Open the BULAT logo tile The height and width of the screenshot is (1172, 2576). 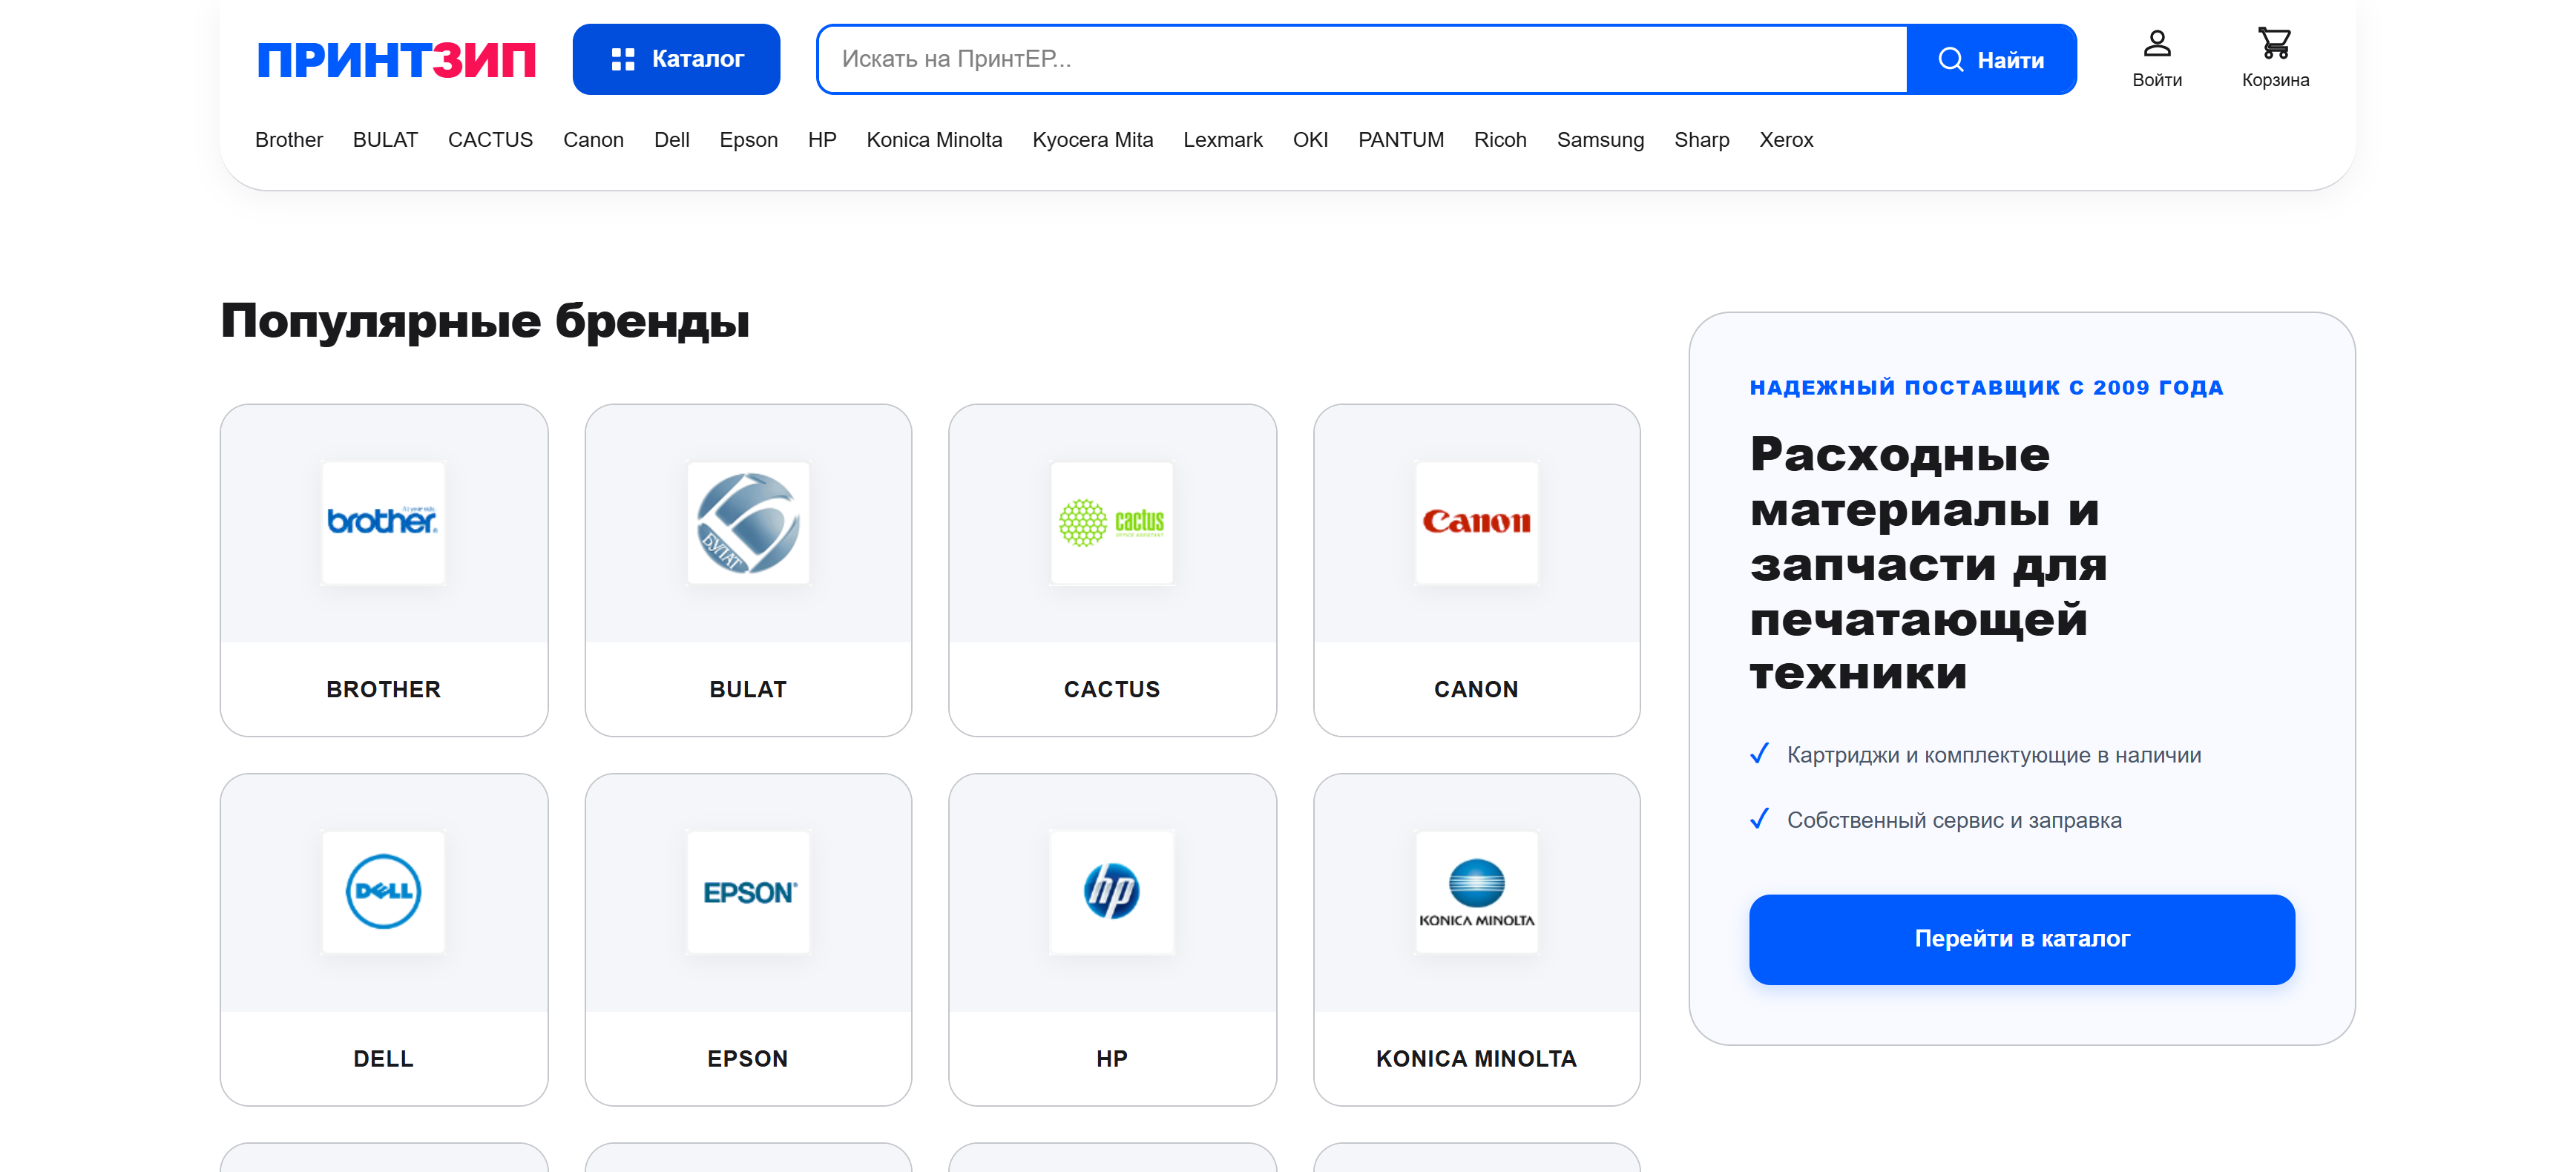coord(748,522)
